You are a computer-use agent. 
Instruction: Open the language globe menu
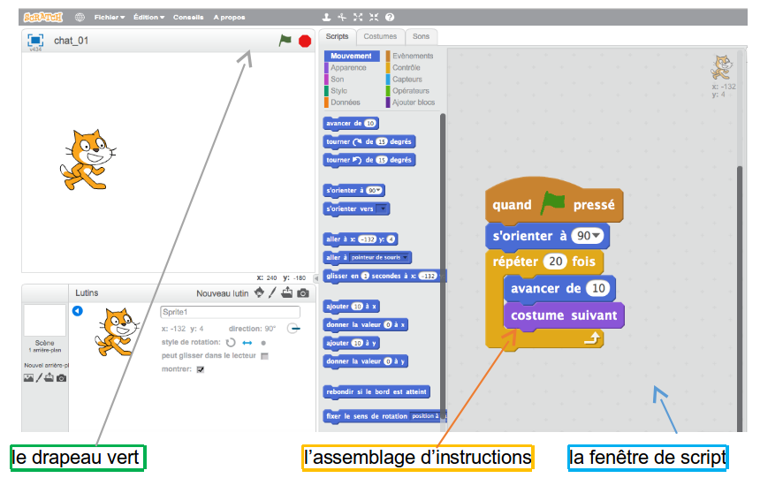pos(80,17)
